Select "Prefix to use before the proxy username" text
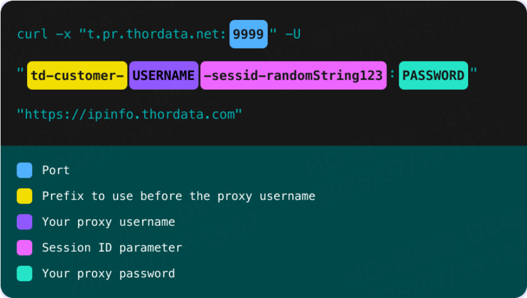 tap(178, 196)
